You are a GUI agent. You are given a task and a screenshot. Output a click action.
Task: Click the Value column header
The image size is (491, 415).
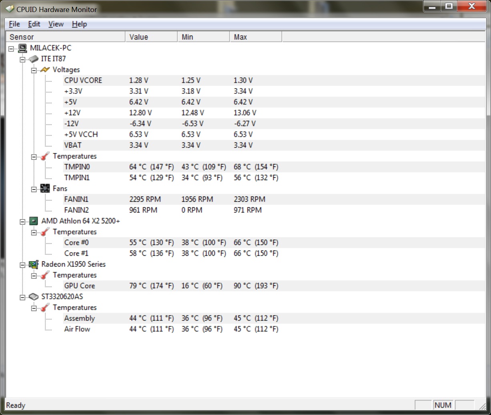151,37
